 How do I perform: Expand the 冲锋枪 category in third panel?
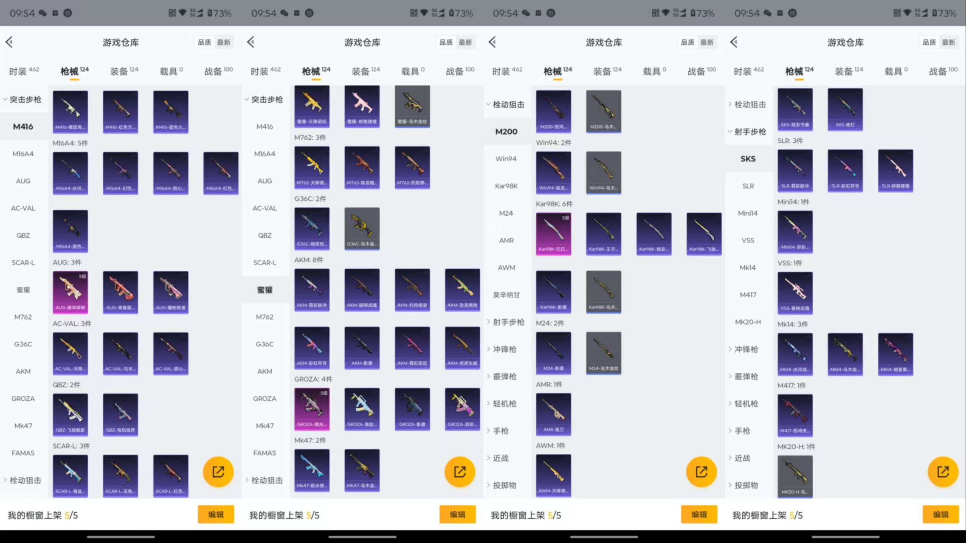pos(506,349)
